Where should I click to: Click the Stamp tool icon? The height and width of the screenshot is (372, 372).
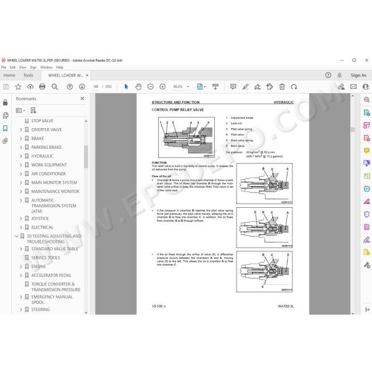click(269, 87)
